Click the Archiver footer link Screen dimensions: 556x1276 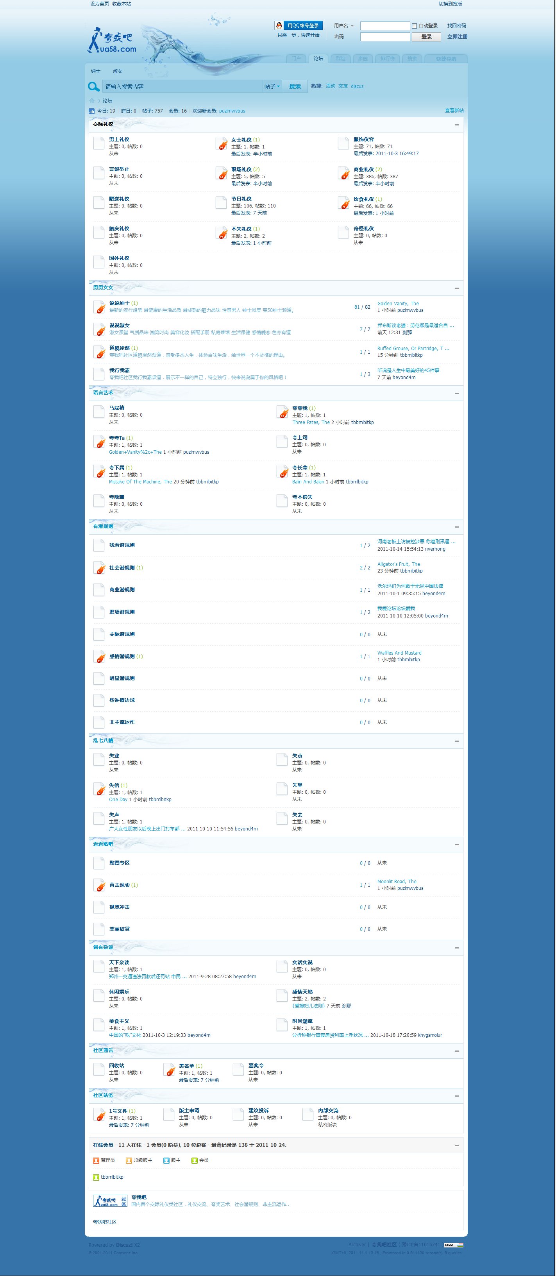356,1244
